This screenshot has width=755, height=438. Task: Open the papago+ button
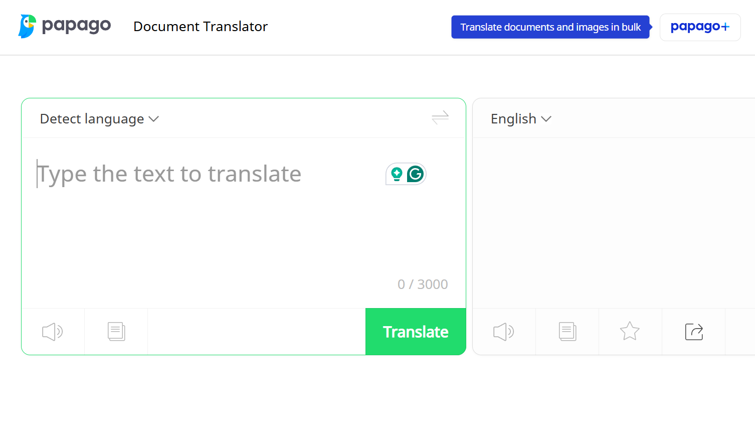(700, 27)
